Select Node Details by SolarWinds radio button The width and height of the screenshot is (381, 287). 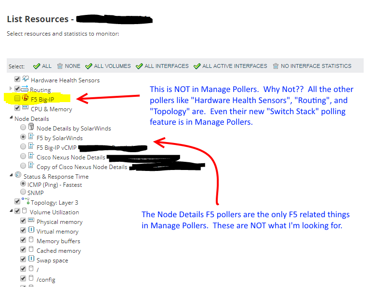click(x=23, y=127)
